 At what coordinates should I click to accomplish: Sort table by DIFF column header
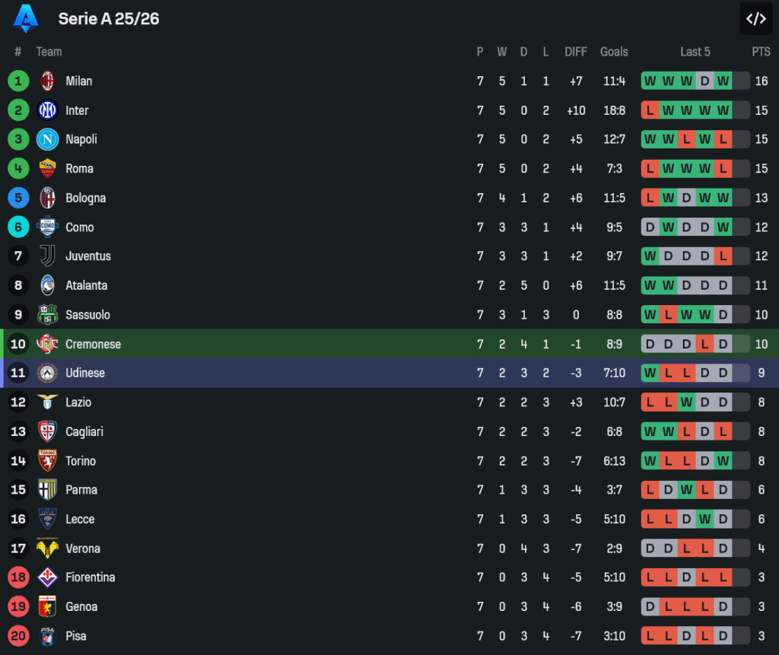(x=576, y=52)
